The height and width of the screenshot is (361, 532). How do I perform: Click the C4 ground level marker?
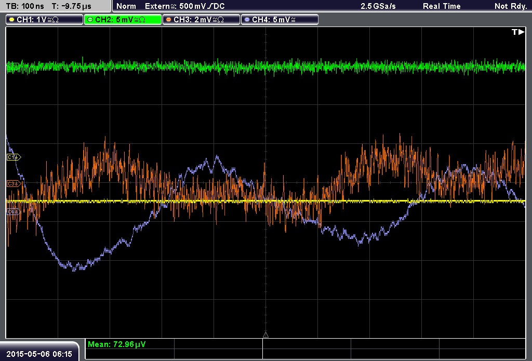14,212
